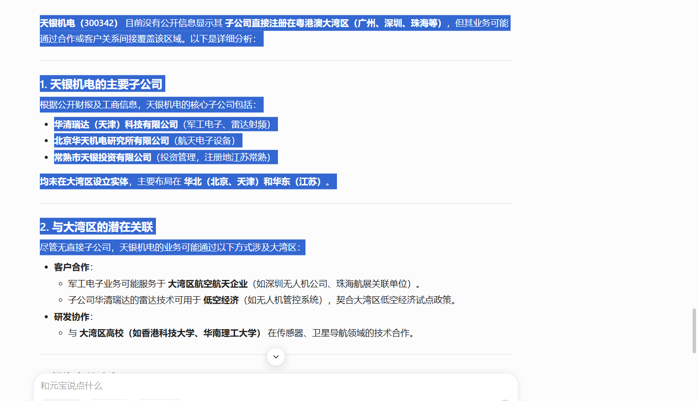The height and width of the screenshot is (401, 698).
Task: Click the text '大湾区高校（如香港科技大学、华南理工大学）'
Action: [170, 333]
